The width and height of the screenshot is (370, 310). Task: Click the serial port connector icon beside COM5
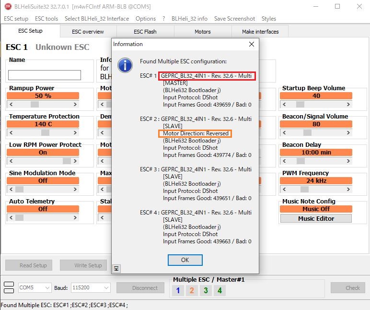pos(9,287)
